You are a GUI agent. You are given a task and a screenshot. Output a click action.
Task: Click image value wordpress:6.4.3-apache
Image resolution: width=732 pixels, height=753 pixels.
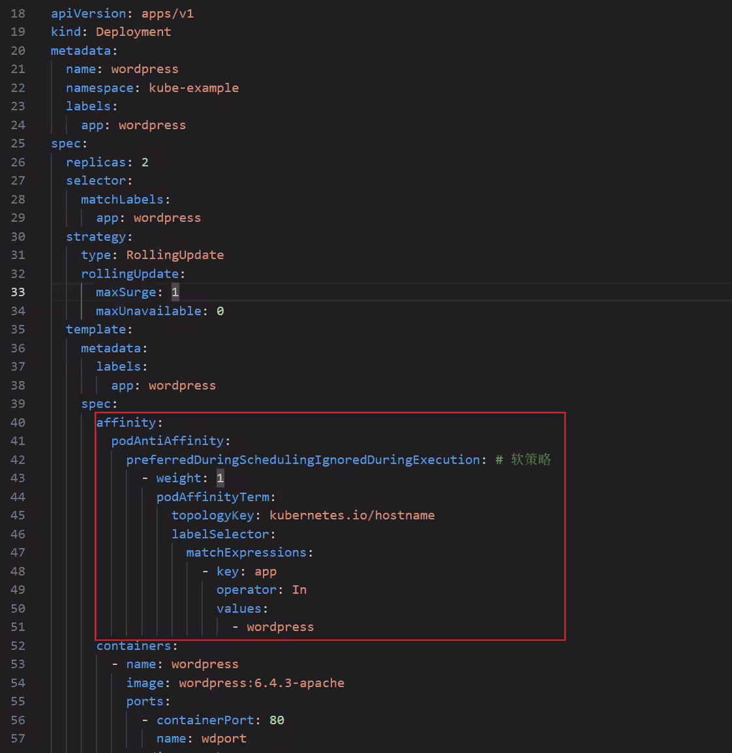262,683
